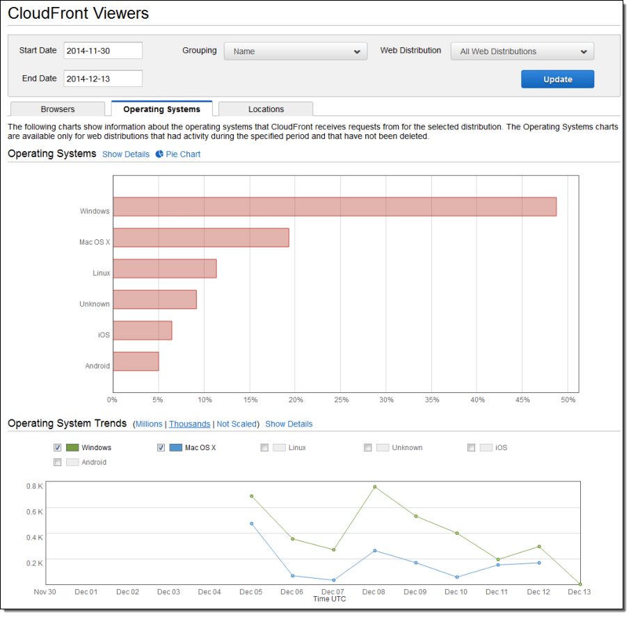Enable the Linux trend checkbox
This screenshot has width=631, height=617.
(x=264, y=448)
